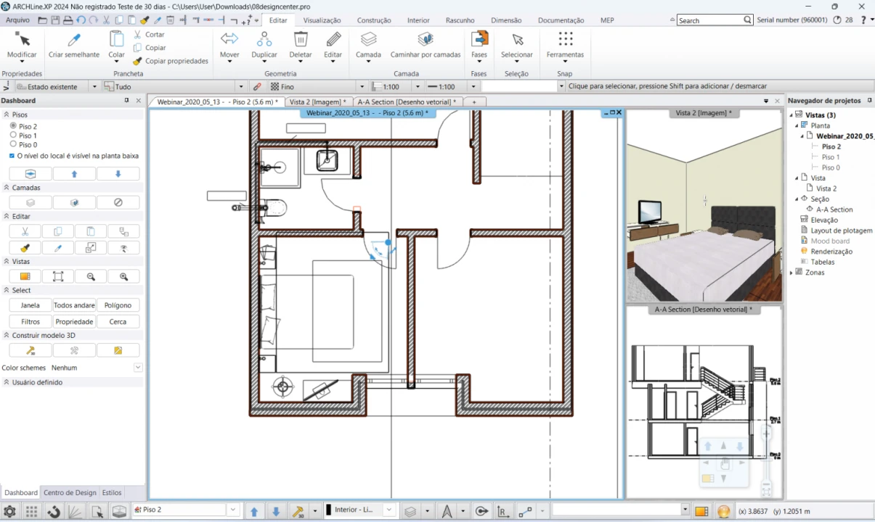Switch to the A-A Section document tab

coord(406,102)
